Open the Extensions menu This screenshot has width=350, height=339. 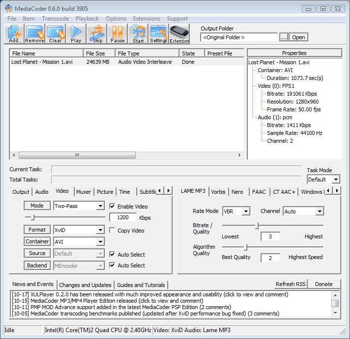coord(146,19)
